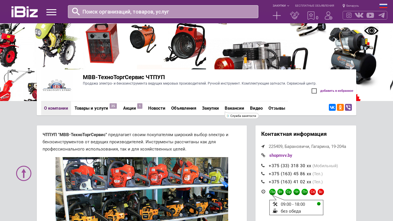Open the chainsaw shelf photo
The image size is (393, 221).
click(142, 189)
